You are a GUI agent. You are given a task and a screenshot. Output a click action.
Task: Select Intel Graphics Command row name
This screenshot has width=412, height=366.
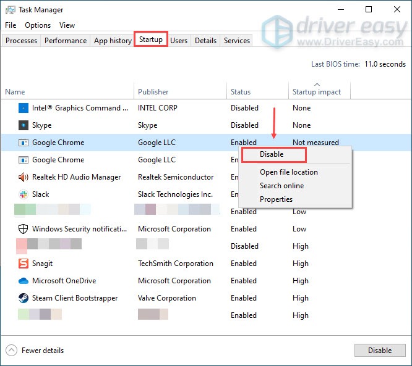(80, 108)
